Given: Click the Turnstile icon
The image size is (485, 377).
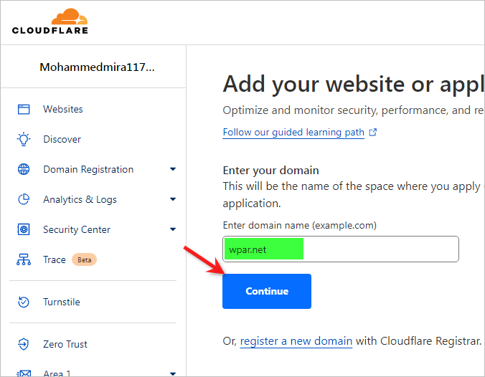Looking at the screenshot, I should pos(24,302).
